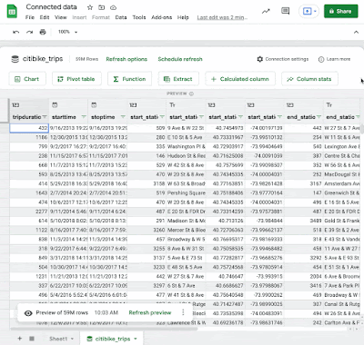Open last edit history link

tap(222, 17)
